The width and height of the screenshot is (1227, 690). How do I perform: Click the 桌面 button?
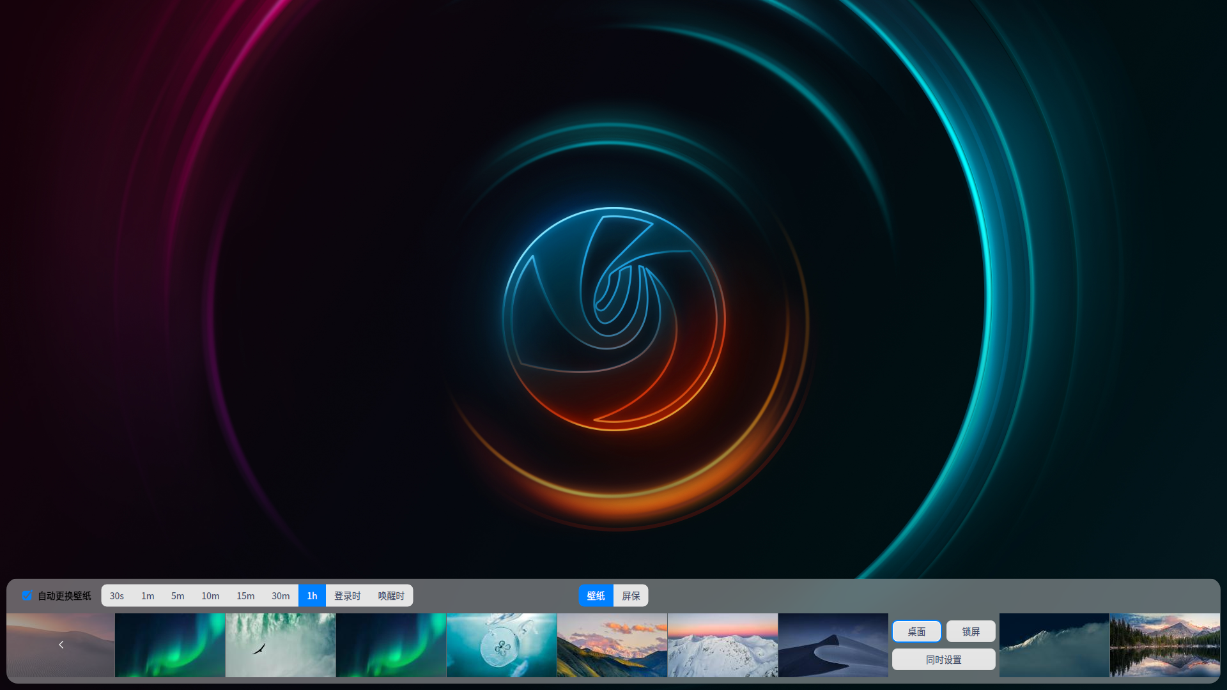916,631
